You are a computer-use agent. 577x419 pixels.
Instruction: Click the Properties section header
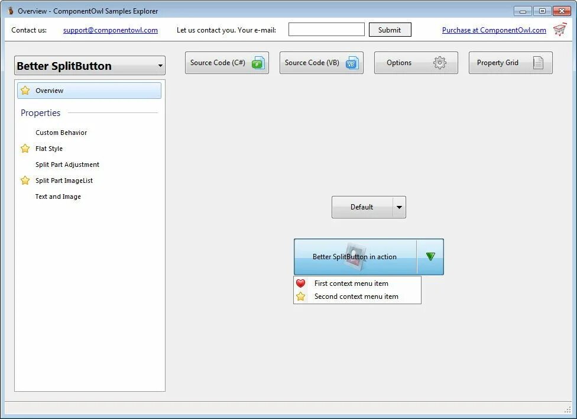[40, 113]
